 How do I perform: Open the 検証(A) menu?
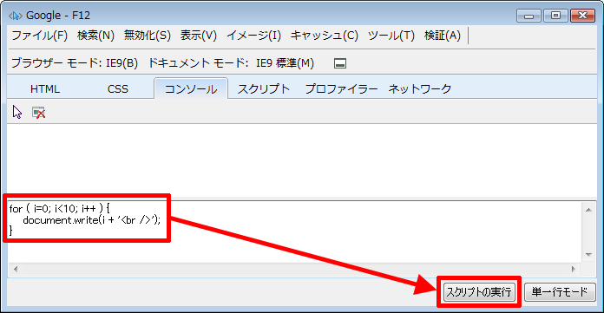(443, 36)
